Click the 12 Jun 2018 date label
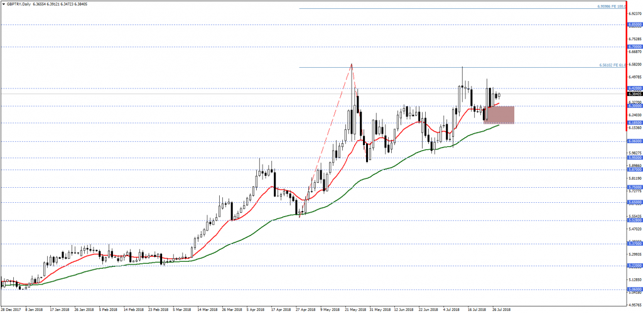This screenshot has height=314, width=643. click(x=404, y=310)
